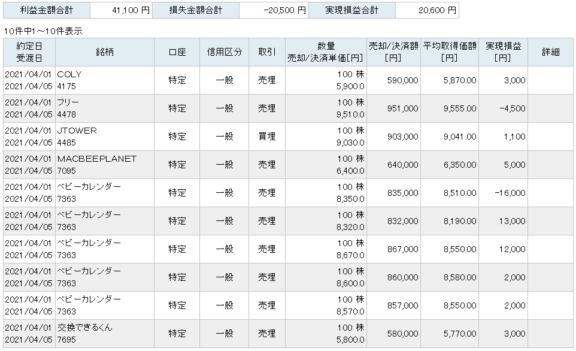This screenshot has height=351, width=576.
Task: Click the 100 株 6,400.0 quantity cell
Action: (326, 165)
